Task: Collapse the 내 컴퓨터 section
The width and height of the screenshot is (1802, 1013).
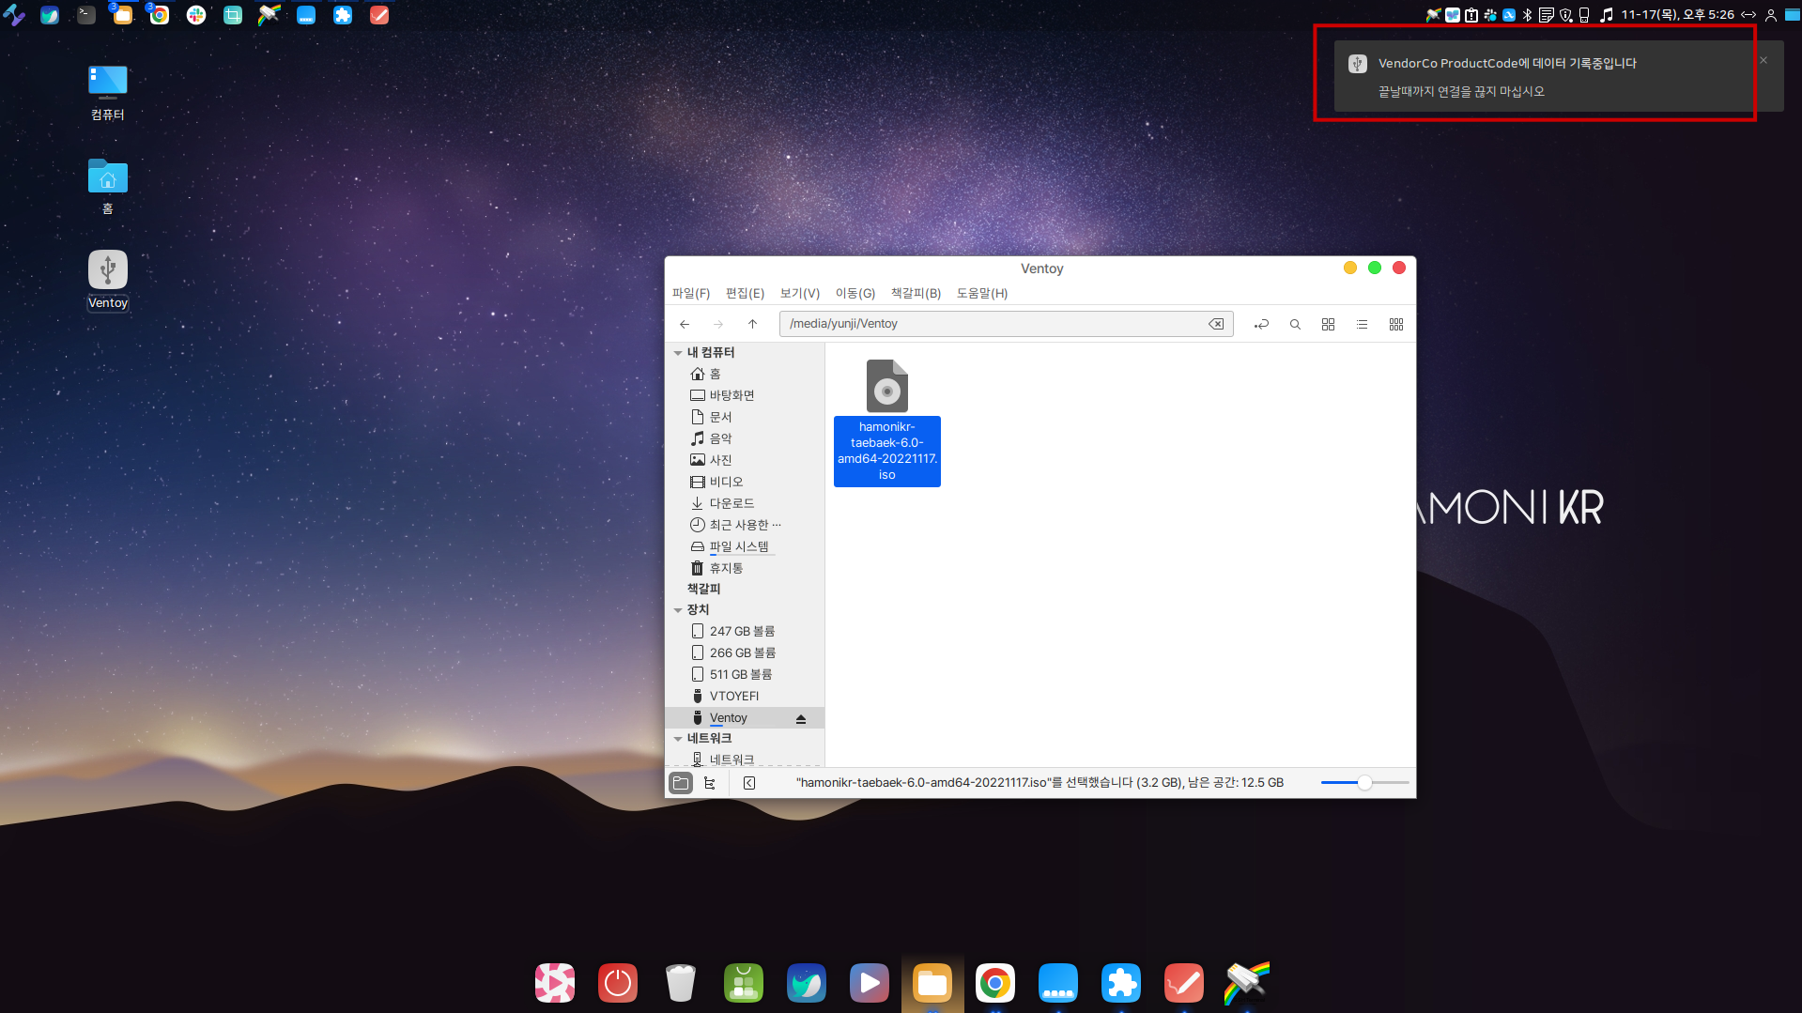Action: pyautogui.click(x=678, y=353)
